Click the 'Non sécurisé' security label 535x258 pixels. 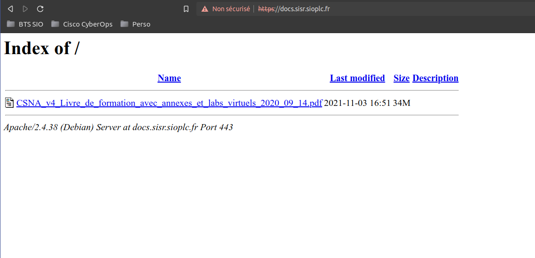click(231, 9)
